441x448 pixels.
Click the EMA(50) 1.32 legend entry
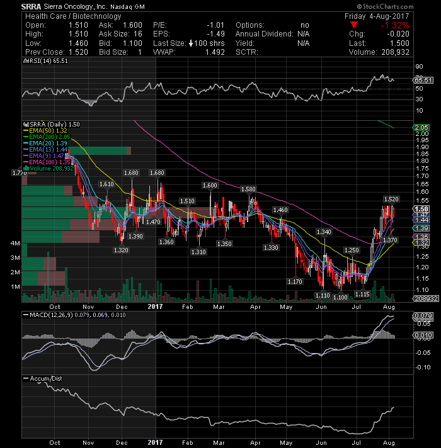click(x=45, y=131)
